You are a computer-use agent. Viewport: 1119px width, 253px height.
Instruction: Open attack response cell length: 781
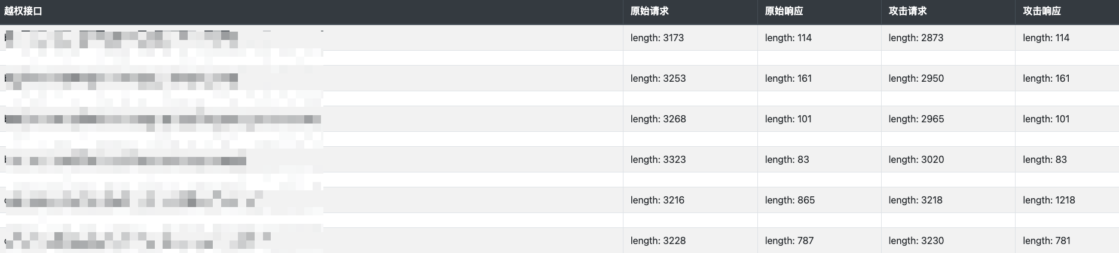1046,240
